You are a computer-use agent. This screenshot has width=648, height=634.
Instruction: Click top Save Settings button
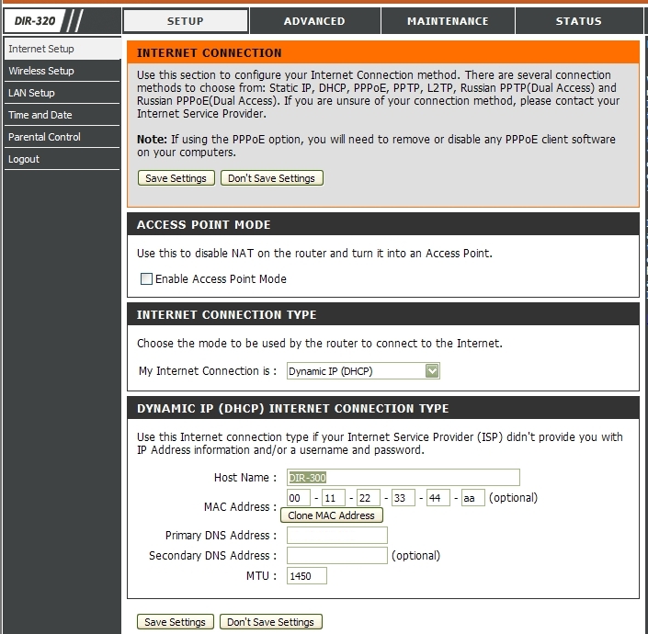coord(176,178)
